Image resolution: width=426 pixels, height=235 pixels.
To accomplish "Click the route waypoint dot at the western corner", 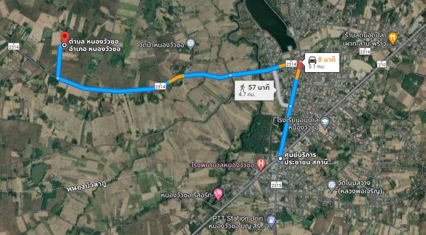I will point(58,78).
